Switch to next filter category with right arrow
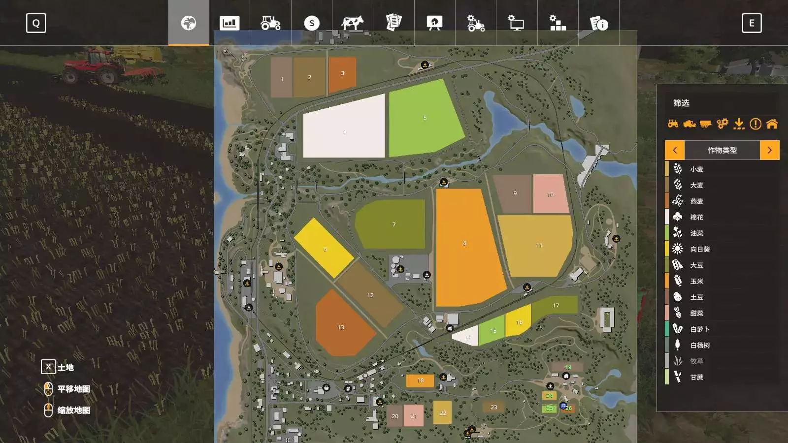This screenshot has height=443, width=788. [770, 150]
